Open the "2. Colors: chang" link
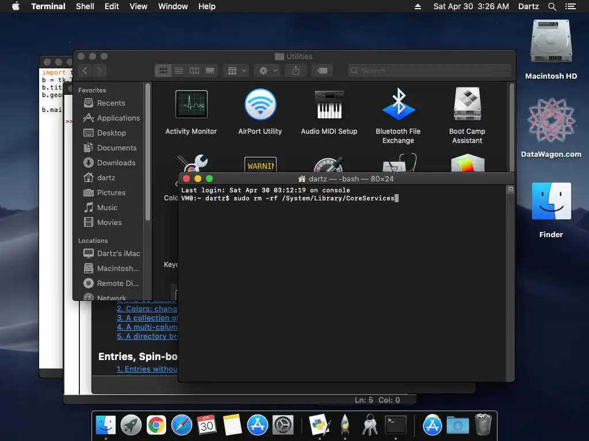The image size is (589, 441). coord(147,308)
